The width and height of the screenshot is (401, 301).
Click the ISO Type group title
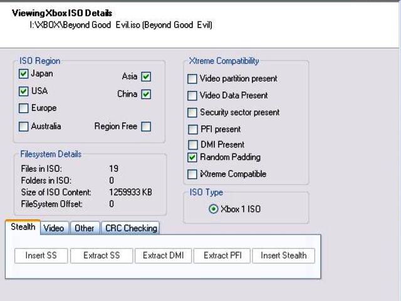206,193
